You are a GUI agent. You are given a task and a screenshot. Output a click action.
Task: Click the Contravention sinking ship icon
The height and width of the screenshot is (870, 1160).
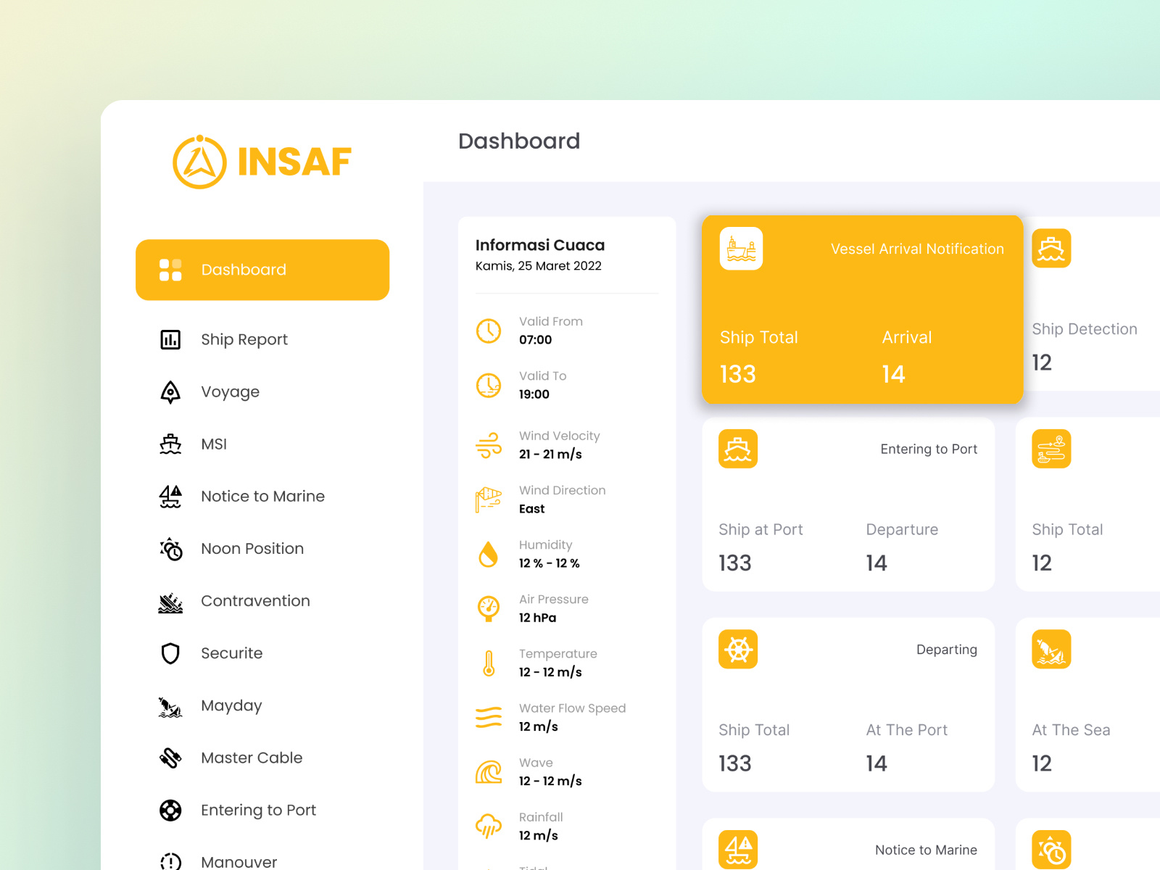(x=170, y=602)
